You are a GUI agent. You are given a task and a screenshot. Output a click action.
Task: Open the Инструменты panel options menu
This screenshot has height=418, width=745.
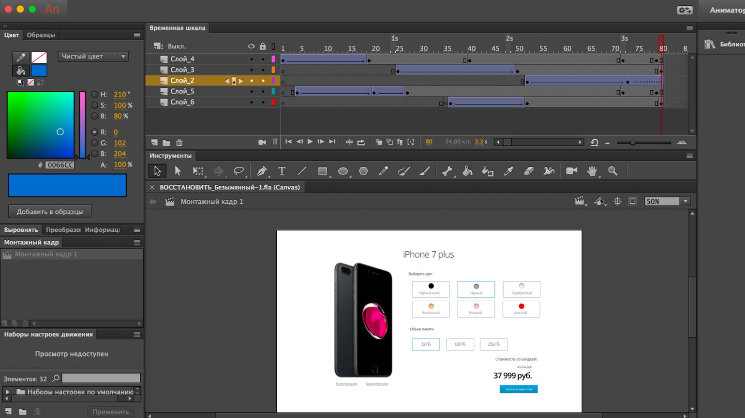690,156
